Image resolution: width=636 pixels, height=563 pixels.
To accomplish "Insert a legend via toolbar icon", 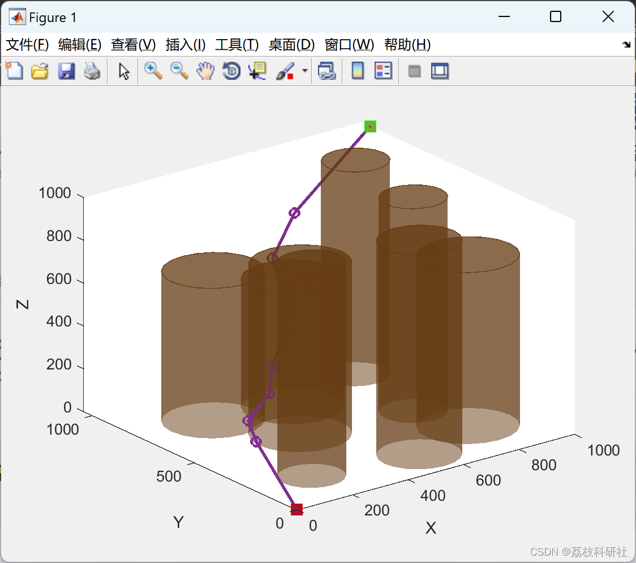I will pos(383,71).
